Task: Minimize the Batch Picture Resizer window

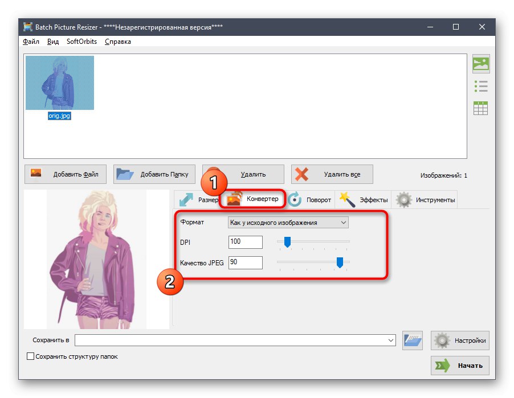Action: [x=430, y=27]
